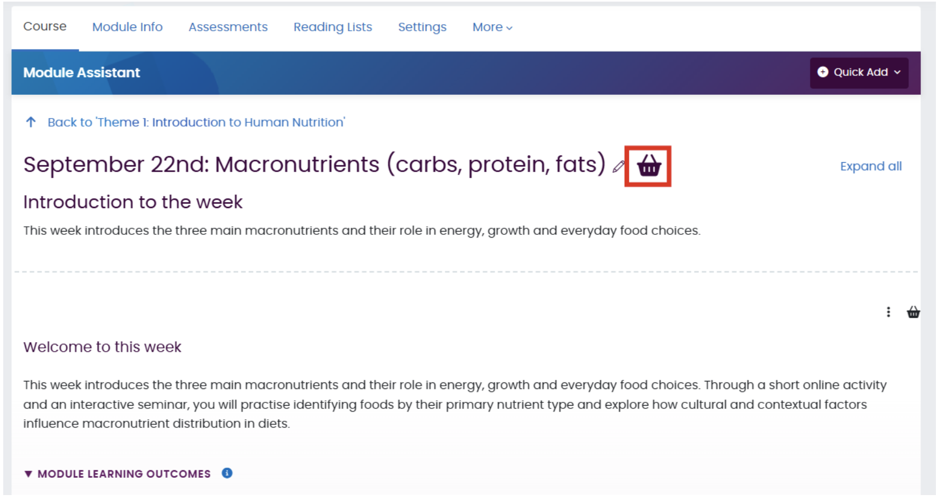Click the kebab menu icon above Welcome section
The width and height of the screenshot is (937, 501).
click(889, 312)
